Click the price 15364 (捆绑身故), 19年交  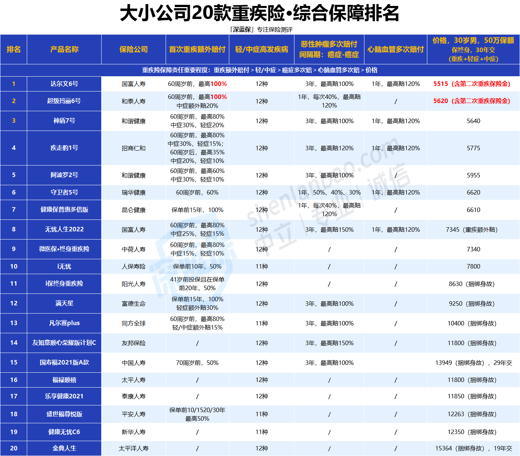pos(474,448)
